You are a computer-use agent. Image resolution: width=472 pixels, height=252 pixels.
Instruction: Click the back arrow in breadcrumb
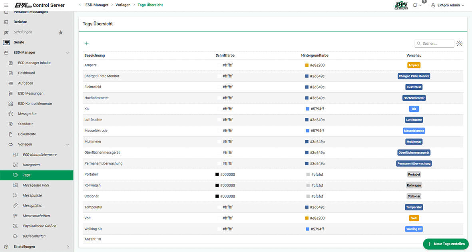80,5
